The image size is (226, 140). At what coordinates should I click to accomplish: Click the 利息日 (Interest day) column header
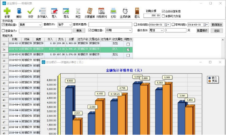128,39
